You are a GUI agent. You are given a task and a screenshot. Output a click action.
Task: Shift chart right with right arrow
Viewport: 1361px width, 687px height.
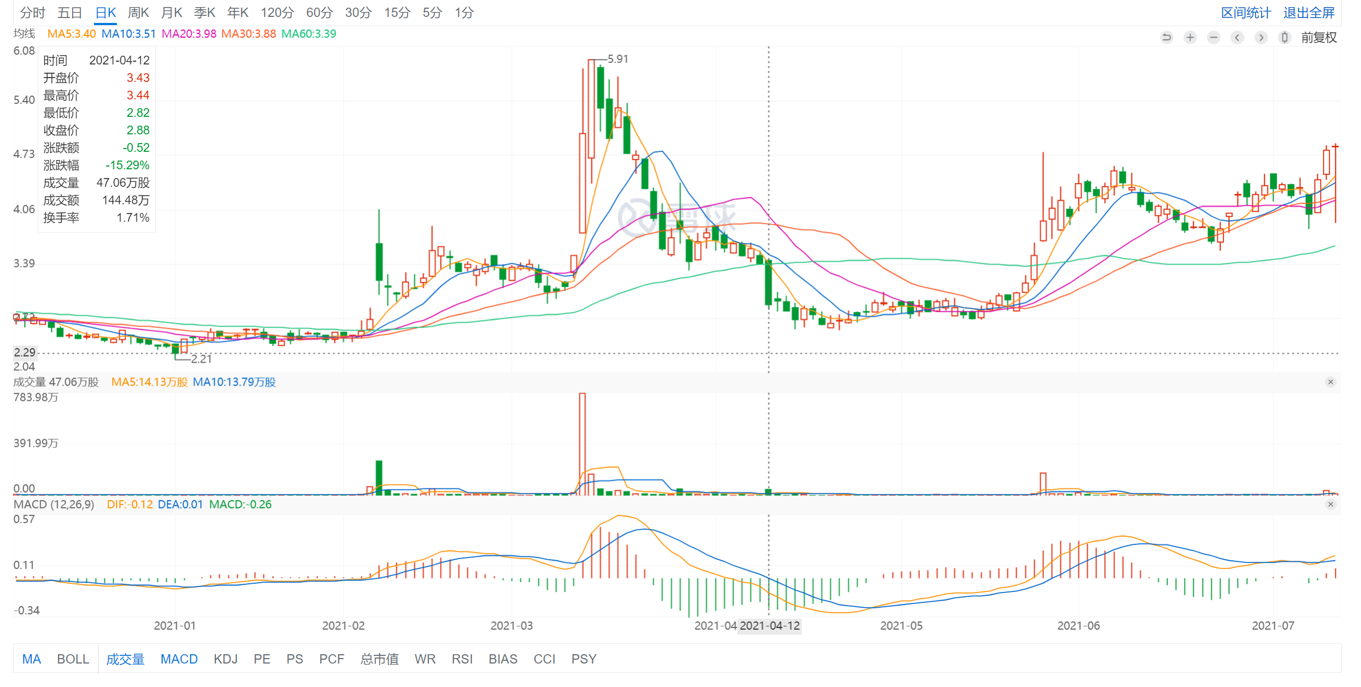(x=1261, y=37)
